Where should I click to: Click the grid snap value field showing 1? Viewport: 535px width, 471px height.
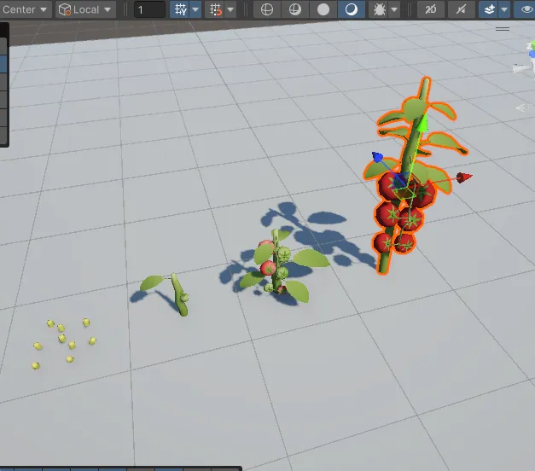coord(149,9)
